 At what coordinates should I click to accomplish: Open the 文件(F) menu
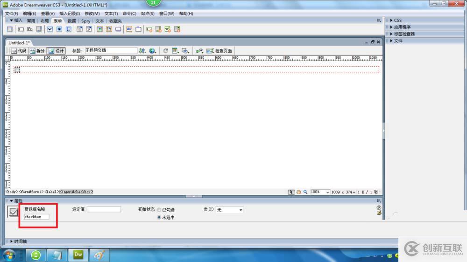click(11, 14)
